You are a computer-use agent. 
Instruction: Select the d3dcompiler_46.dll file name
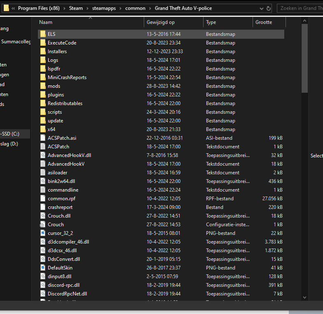pos(68,241)
